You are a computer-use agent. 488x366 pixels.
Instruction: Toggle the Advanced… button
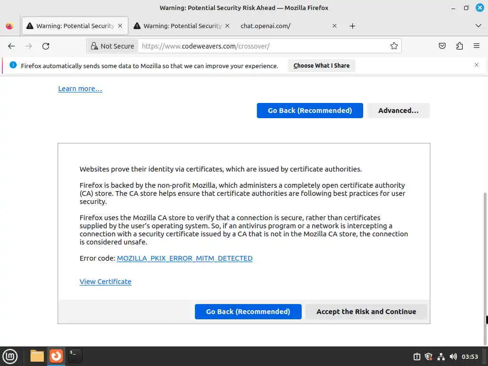coord(398,111)
